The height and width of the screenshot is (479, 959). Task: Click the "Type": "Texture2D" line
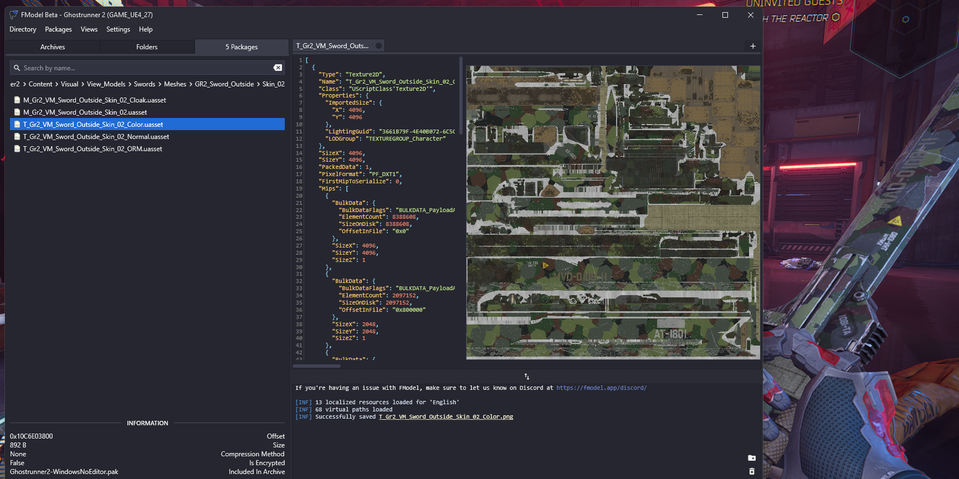click(x=352, y=75)
